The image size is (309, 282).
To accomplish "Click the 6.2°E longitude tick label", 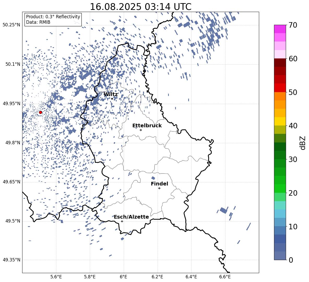I will 157,277.
